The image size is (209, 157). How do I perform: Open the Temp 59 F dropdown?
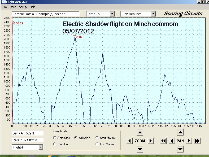click(x=112, y=14)
